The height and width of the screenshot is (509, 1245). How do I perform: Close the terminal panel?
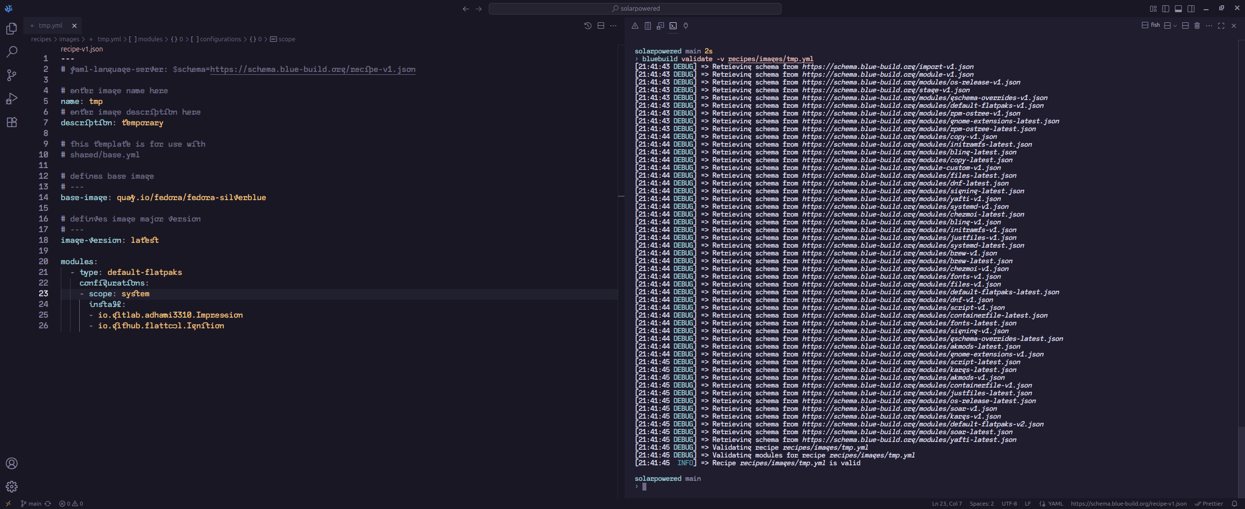1234,26
